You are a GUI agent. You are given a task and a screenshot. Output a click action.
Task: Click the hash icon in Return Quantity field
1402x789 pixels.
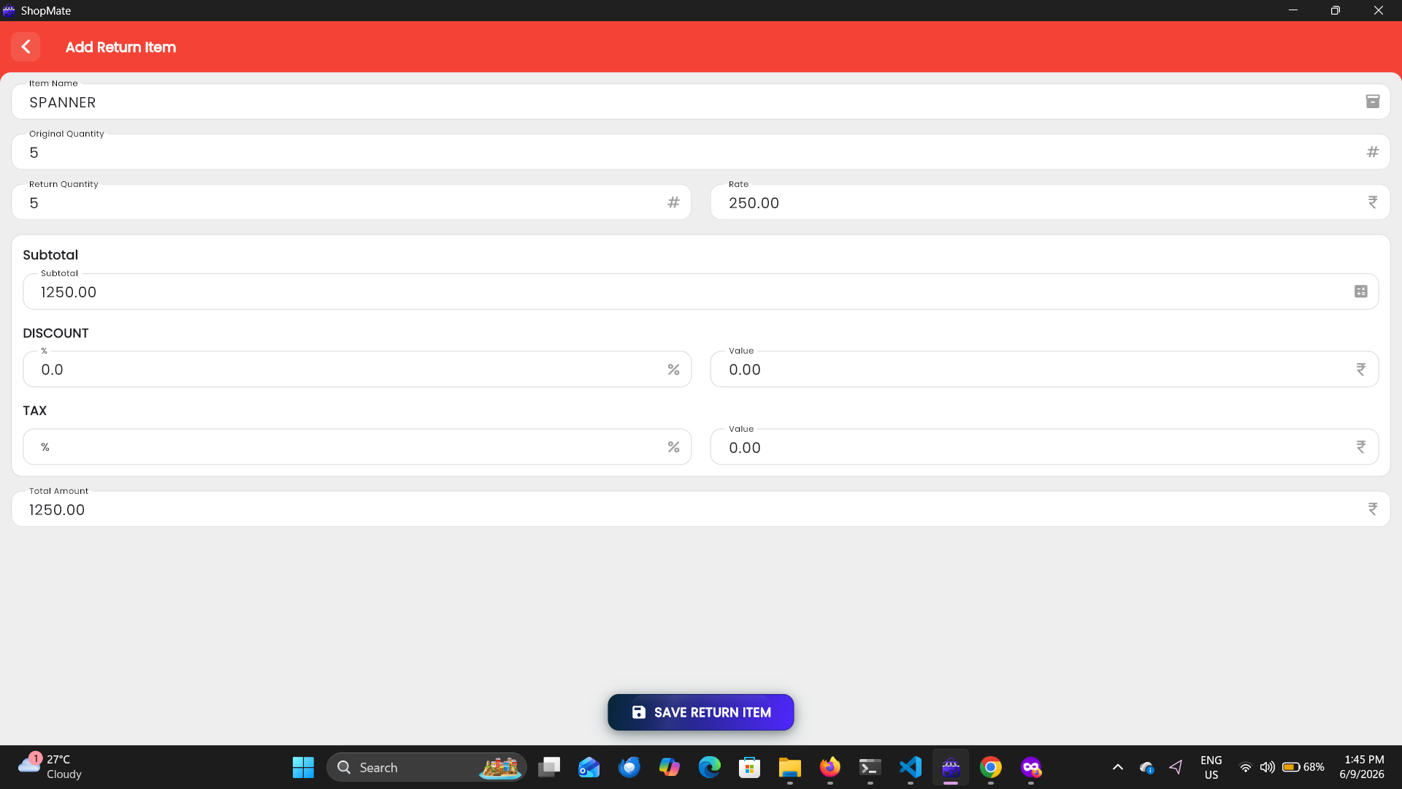(x=673, y=202)
